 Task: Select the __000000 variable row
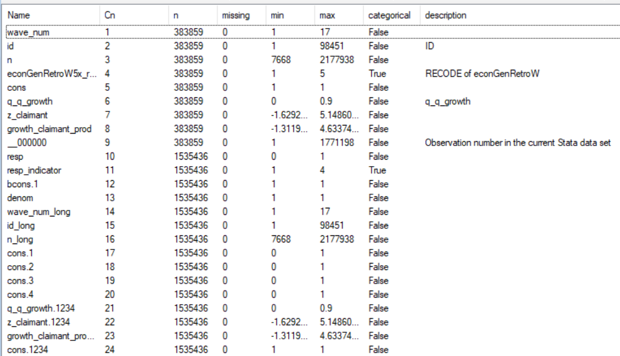[x=26, y=143]
